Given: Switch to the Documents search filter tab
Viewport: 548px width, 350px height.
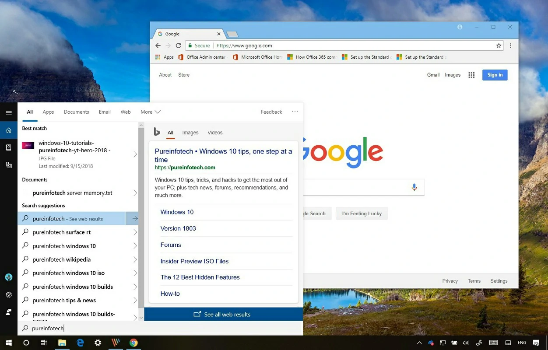Looking at the screenshot, I should (76, 112).
